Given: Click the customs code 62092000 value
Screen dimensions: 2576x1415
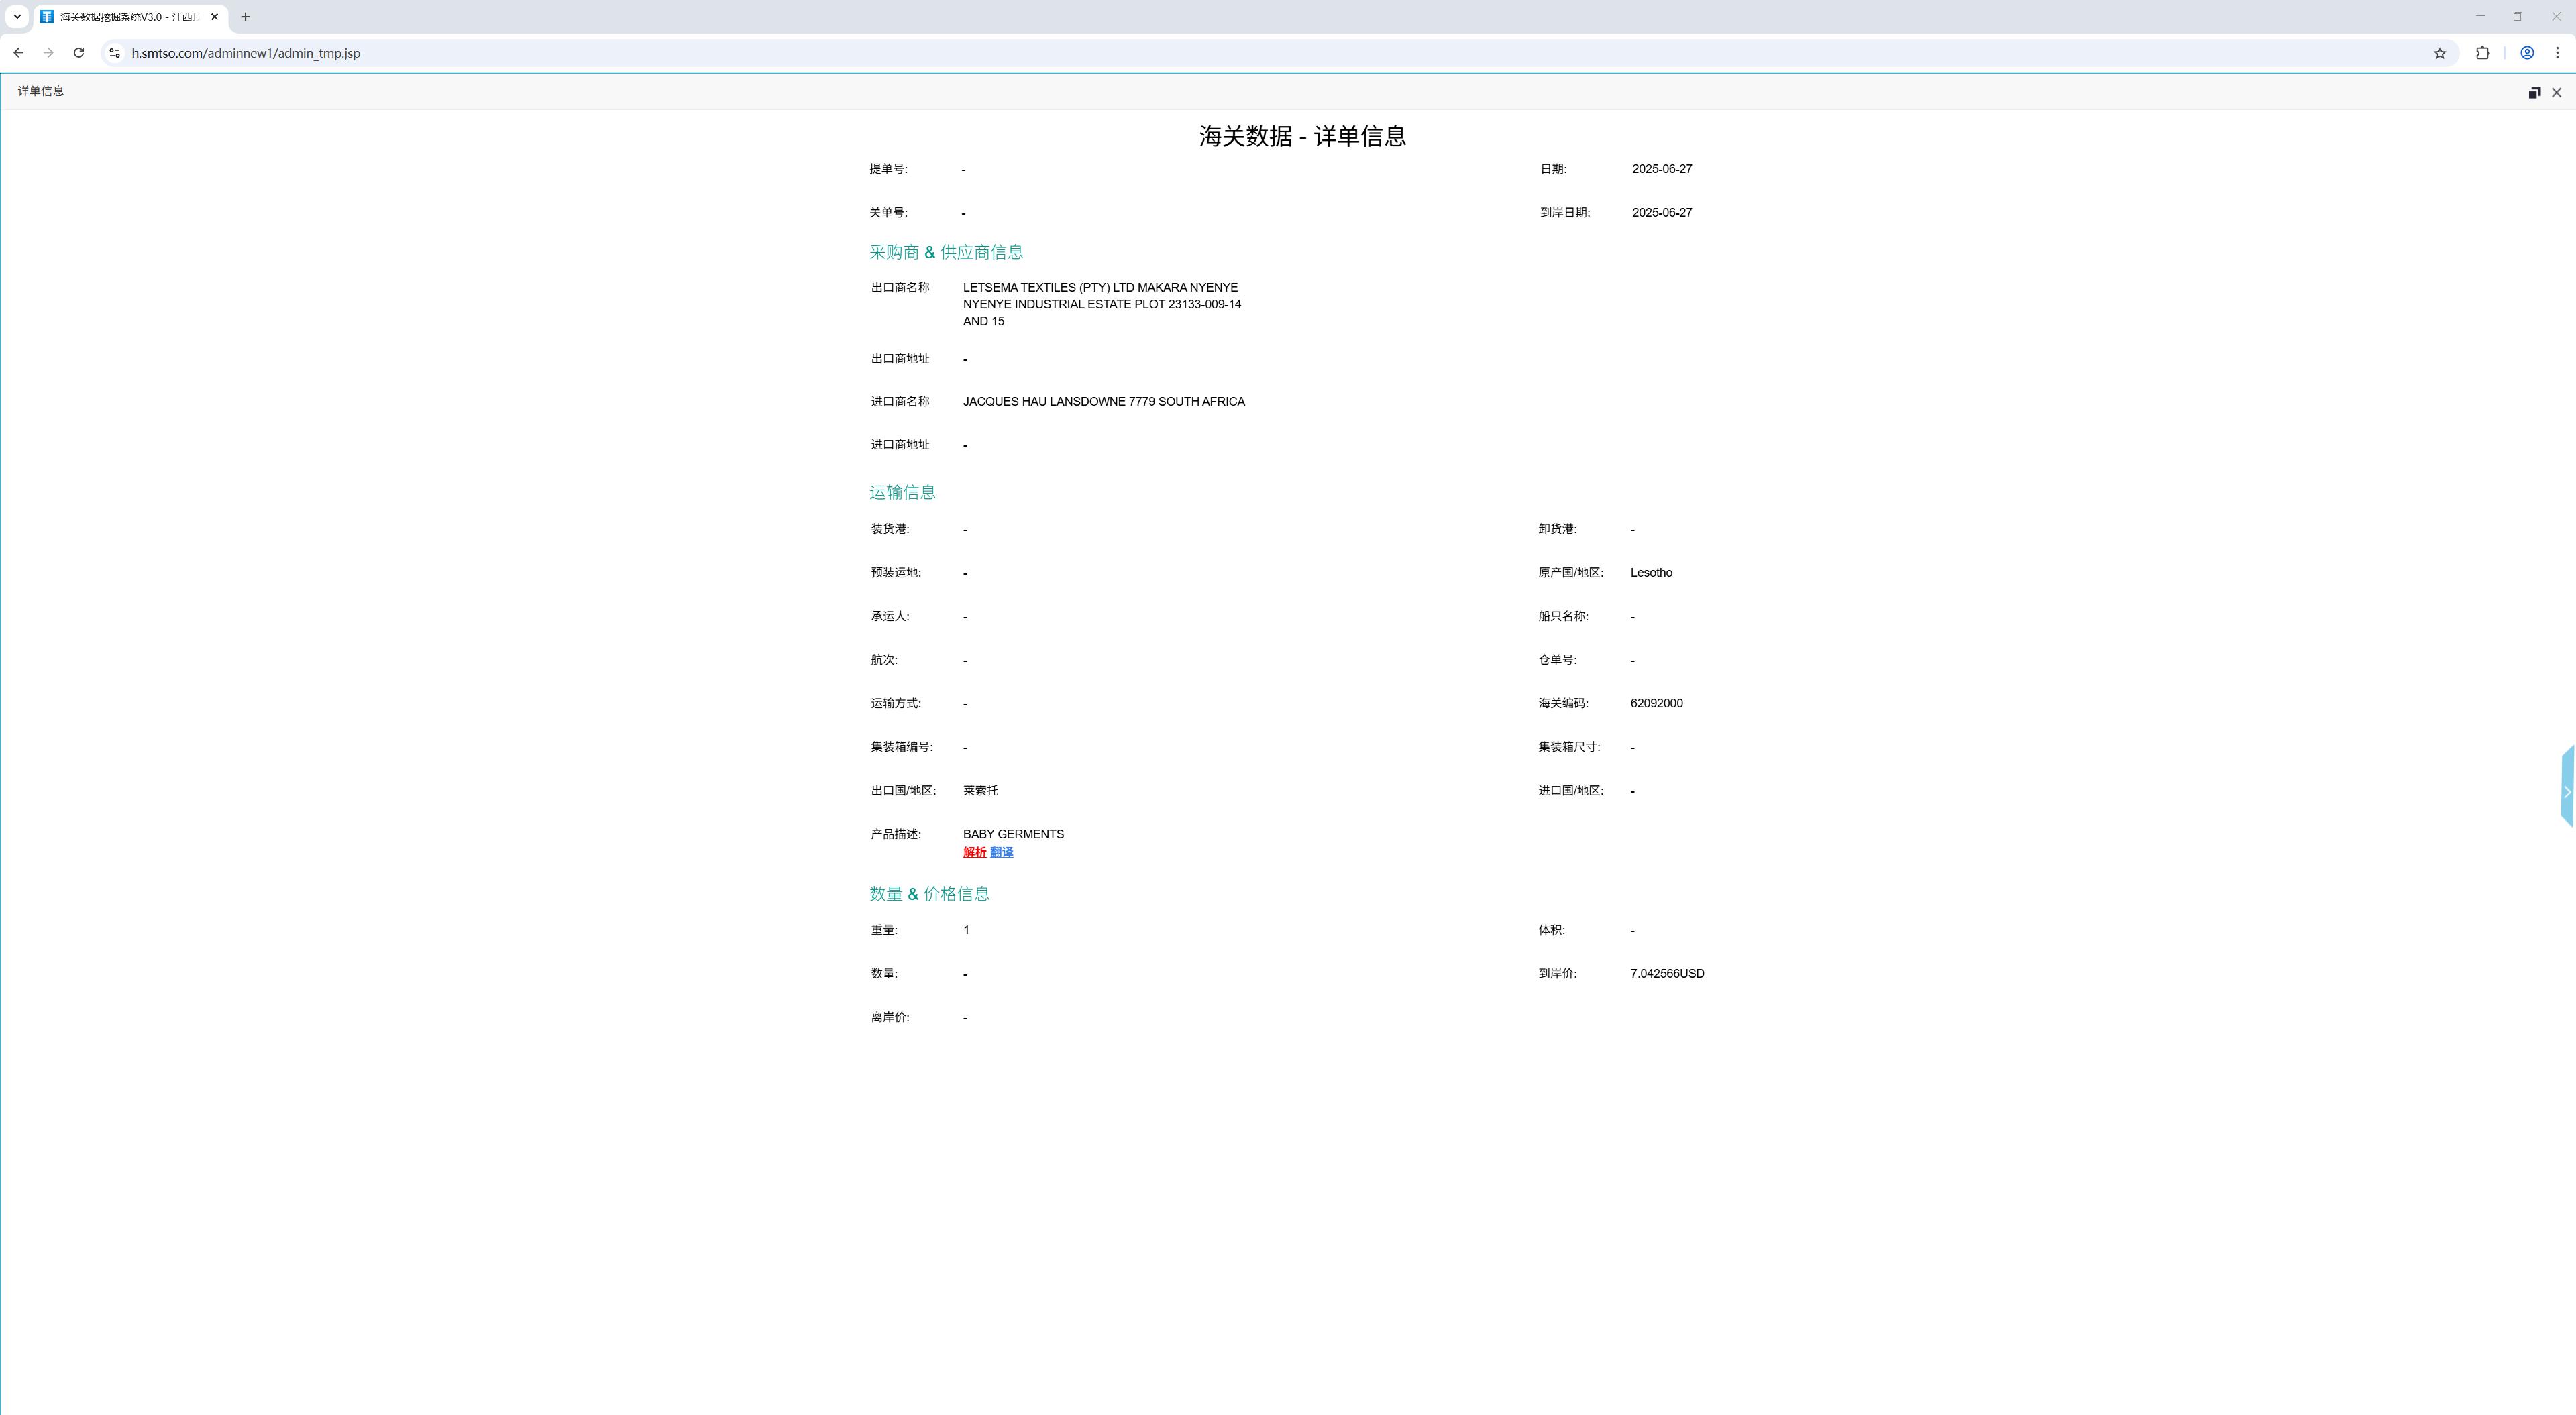Looking at the screenshot, I should 1656,703.
